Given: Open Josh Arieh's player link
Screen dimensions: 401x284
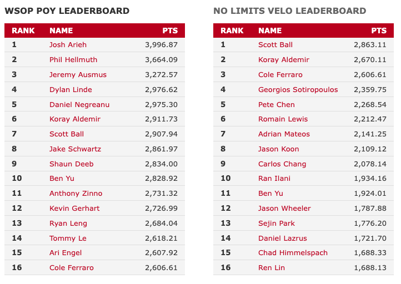Looking at the screenshot, I should click(68, 45).
